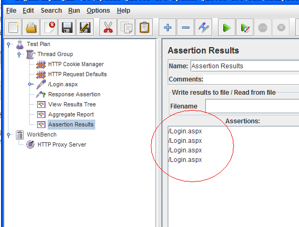Collapse the Test Plan tree node
The height and width of the screenshot is (227, 299).
click(x=8, y=44)
